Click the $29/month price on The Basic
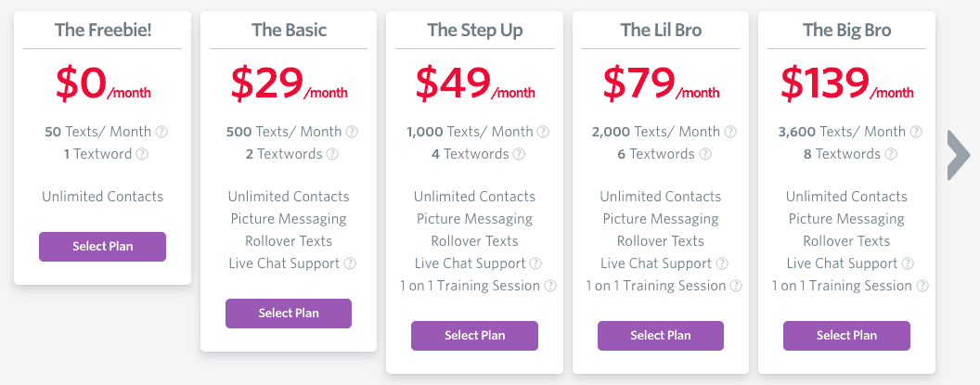Screen dimensions: 980x385 [289, 84]
